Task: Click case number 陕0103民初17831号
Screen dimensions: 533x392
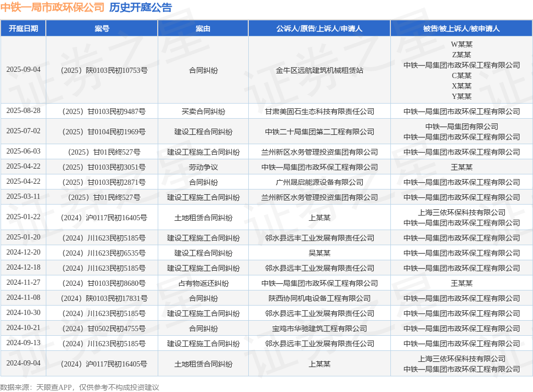Action: point(117,298)
